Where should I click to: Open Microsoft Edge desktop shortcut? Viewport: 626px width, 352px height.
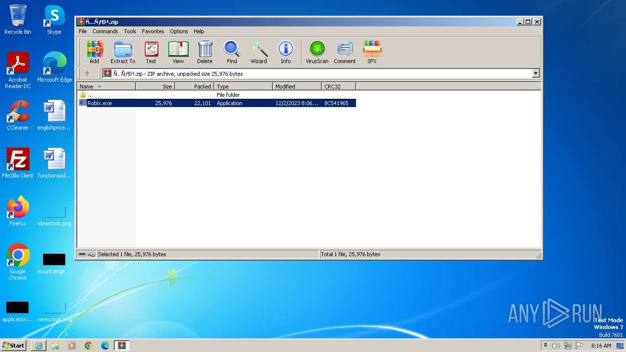pyautogui.click(x=54, y=67)
